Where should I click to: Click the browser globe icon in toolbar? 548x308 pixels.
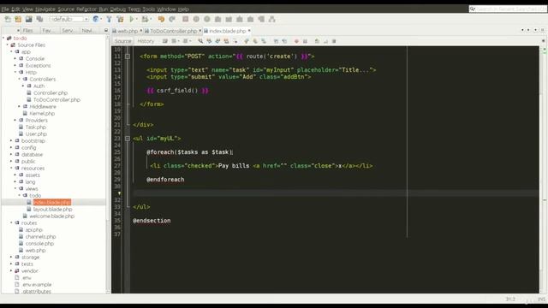click(96, 19)
